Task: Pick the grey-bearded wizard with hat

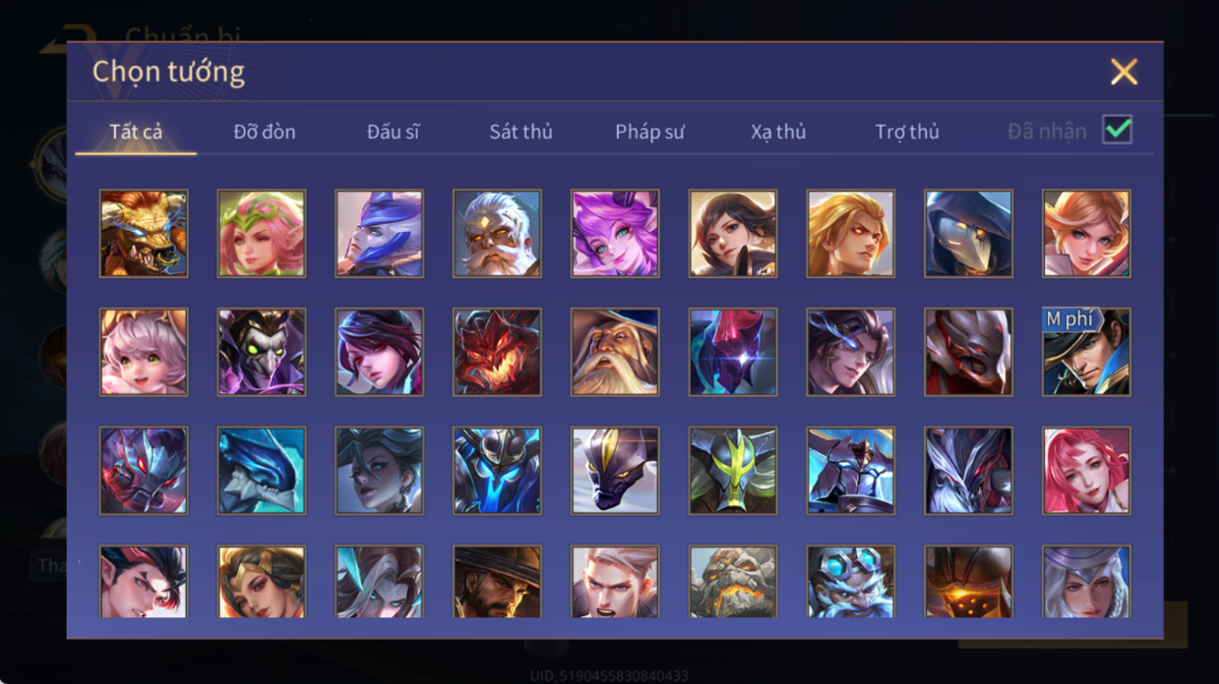Action: 615,352
